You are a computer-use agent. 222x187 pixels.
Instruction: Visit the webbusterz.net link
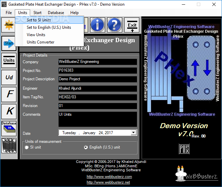tap(108, 182)
